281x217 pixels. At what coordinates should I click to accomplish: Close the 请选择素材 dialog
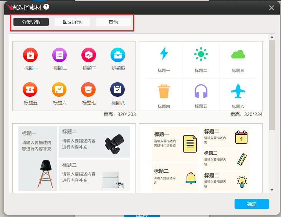pos(271,8)
